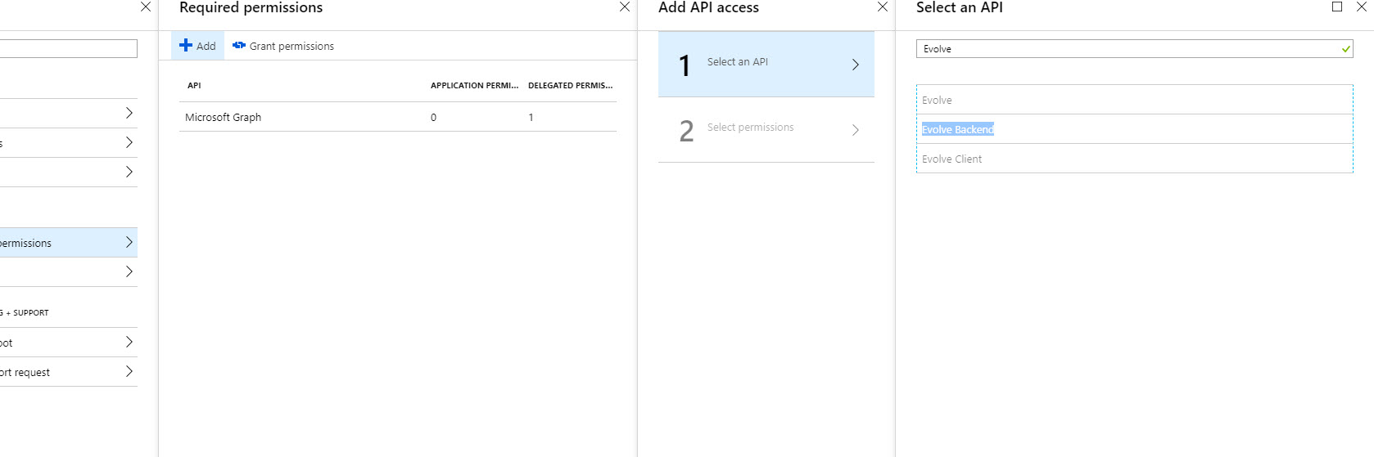Open the Required permissions settings item
This screenshot has height=457, width=1374.
(x=68, y=243)
